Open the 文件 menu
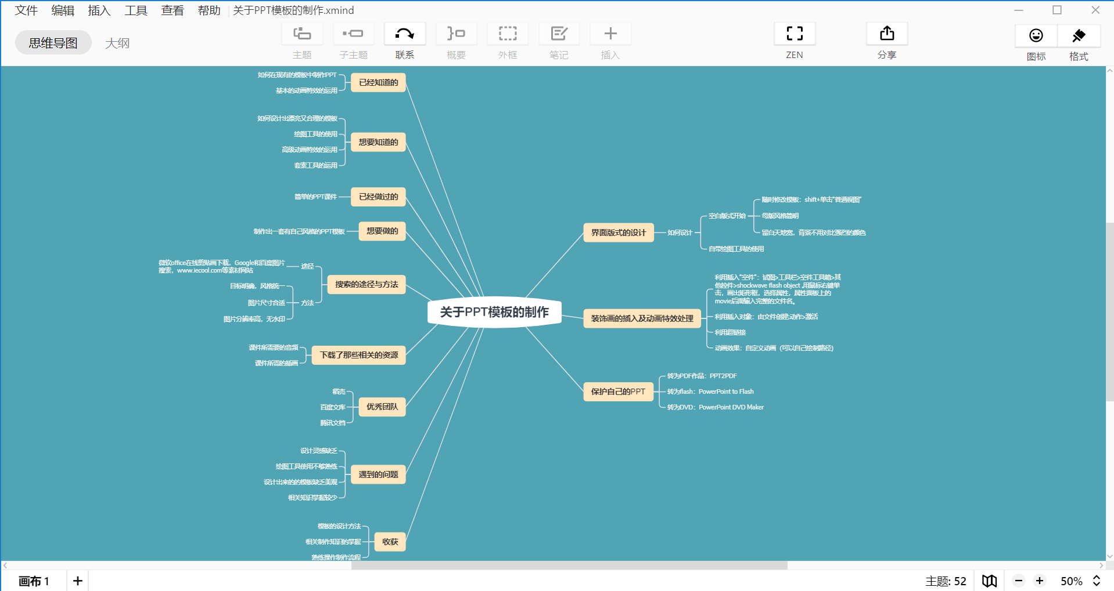The image size is (1114, 591). tap(26, 10)
